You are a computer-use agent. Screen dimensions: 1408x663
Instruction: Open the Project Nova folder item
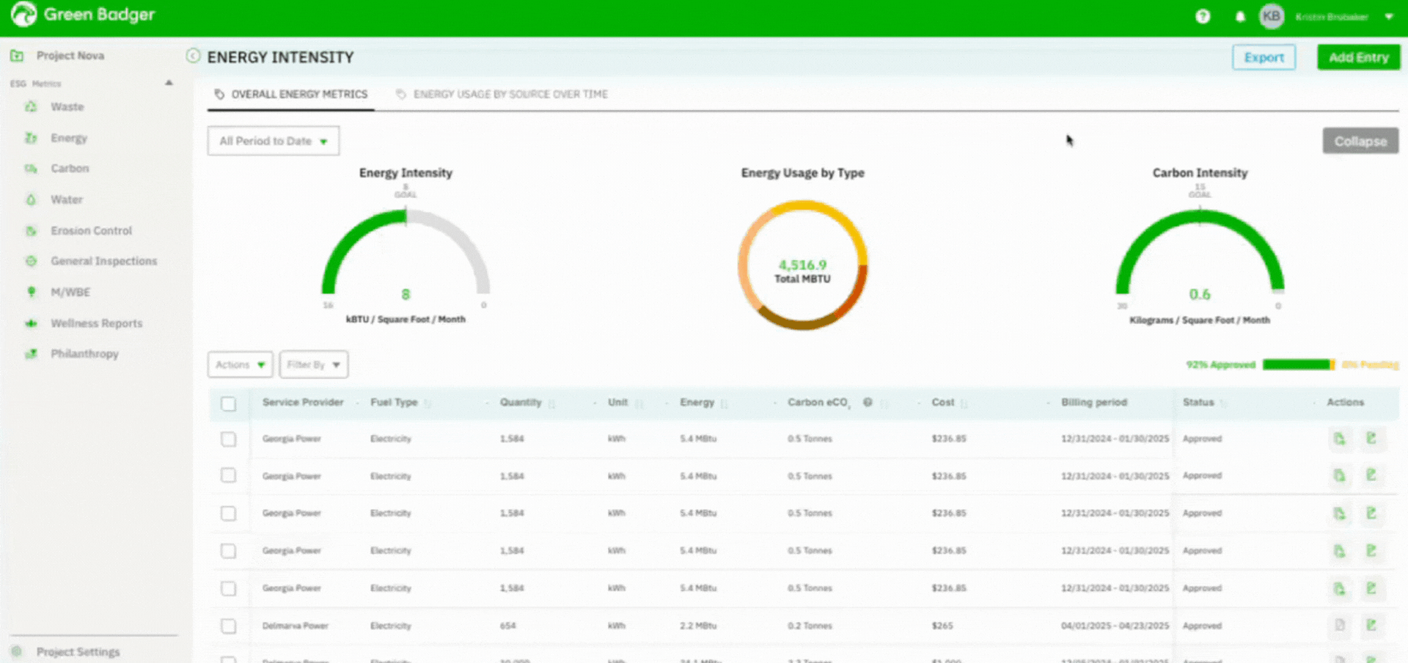(57, 56)
